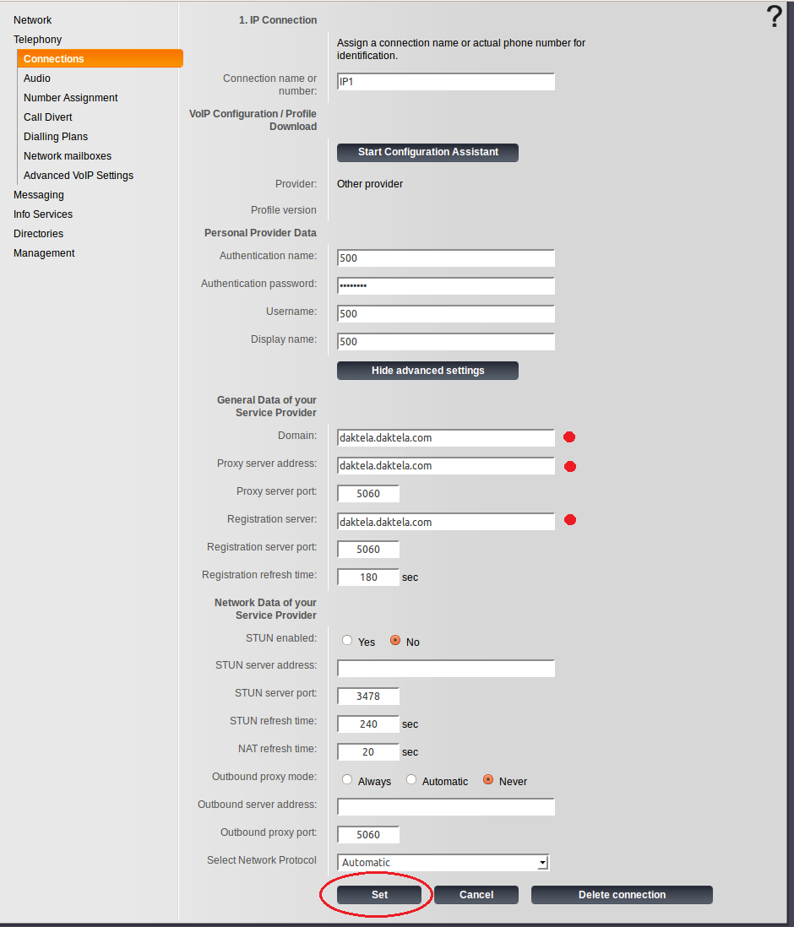Select No for STUN enabled
Viewport: 794px width, 927px height.
(x=395, y=641)
